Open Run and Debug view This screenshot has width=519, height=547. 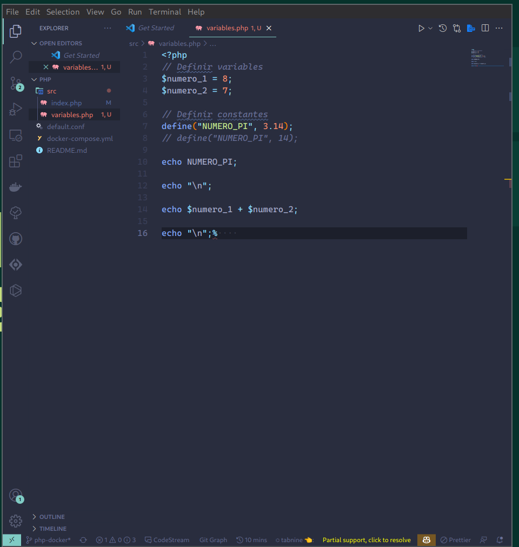tap(16, 110)
